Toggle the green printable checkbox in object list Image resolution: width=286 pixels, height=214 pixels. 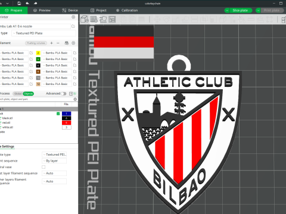(x=58, y=114)
